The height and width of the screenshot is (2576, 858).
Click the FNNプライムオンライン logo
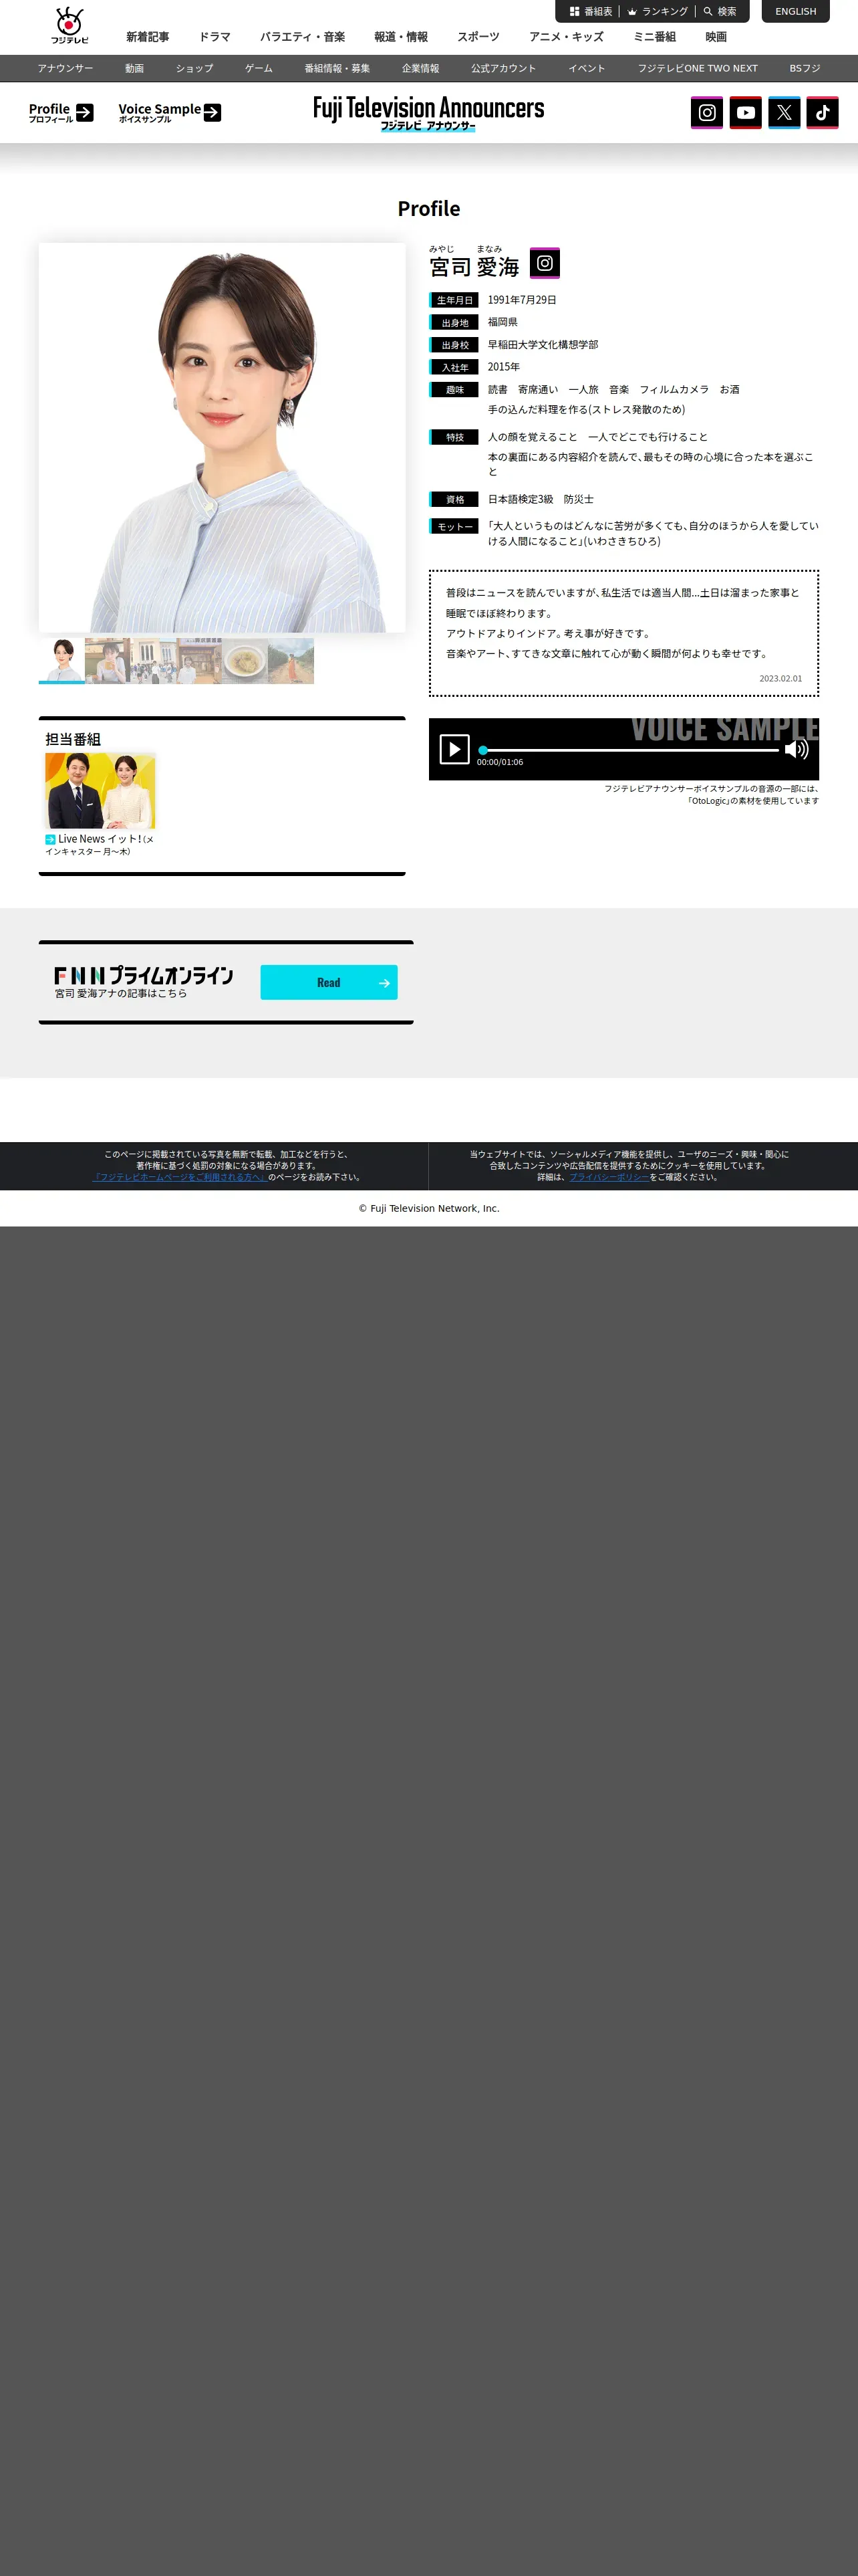(144, 975)
